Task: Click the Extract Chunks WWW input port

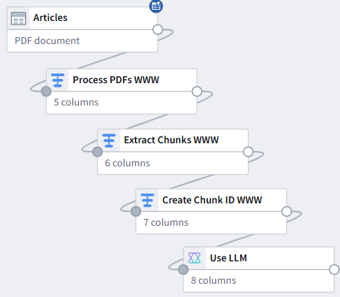Action: click(97, 152)
